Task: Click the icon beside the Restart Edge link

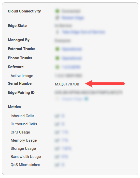Action: point(57,18)
